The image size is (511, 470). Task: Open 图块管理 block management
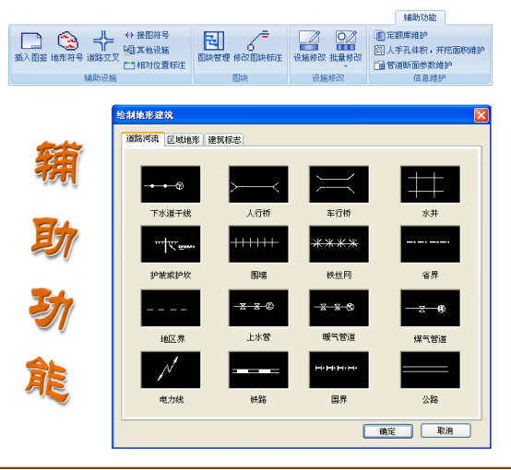[x=214, y=46]
